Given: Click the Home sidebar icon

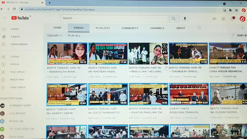Looking at the screenshot, I should click(x=4, y=29).
